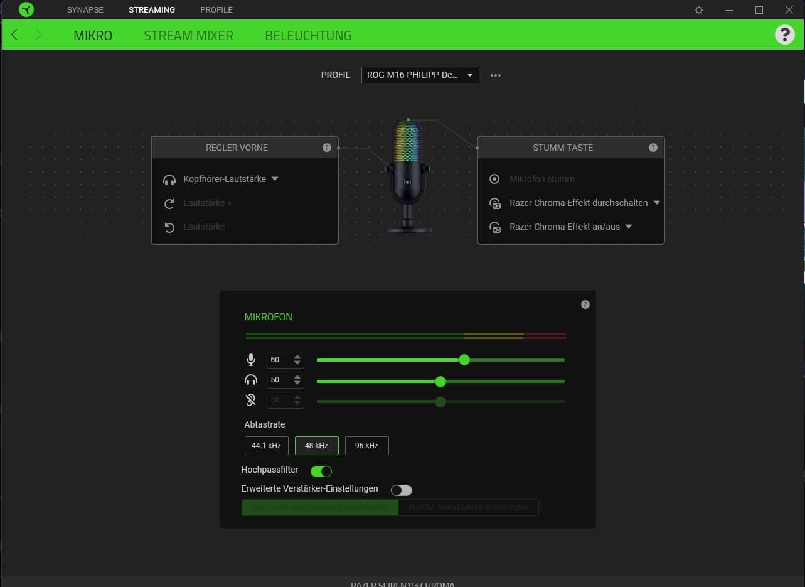
Task: Select the 96 kHz sample rate
Action: coord(366,446)
